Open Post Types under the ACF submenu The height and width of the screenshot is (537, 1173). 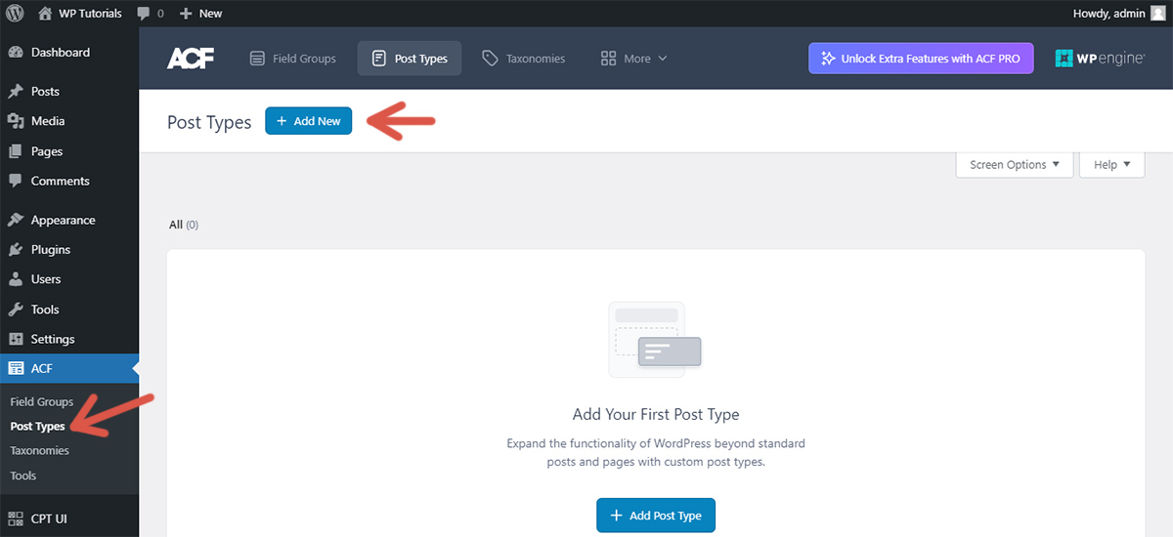38,426
